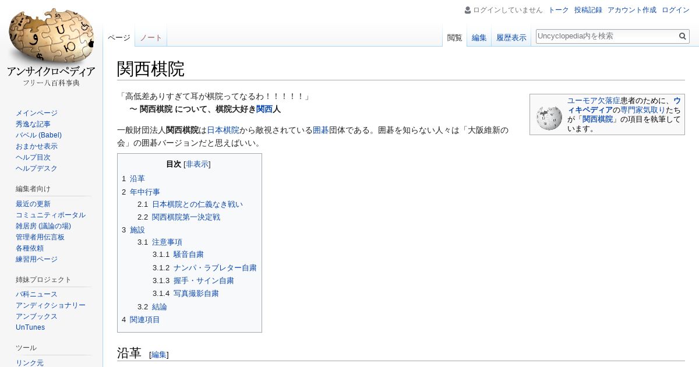This screenshot has width=699, height=367.
Task: Click アカウント作成 link
Action: pos(632,10)
